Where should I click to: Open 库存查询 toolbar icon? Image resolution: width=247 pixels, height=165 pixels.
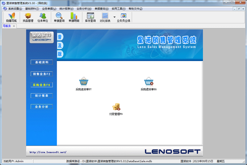tap(90, 17)
